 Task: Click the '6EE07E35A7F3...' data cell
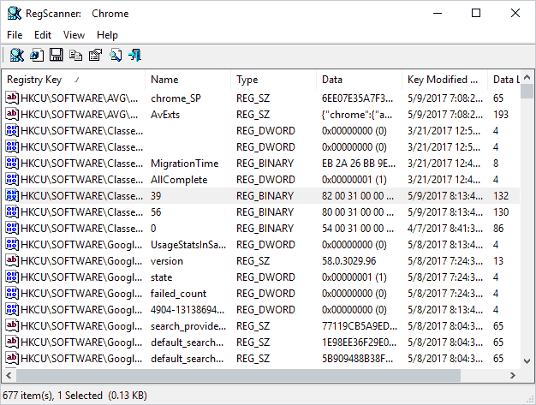pyautogui.click(x=357, y=98)
